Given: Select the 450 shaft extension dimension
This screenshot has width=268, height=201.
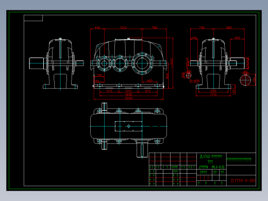Looking at the screenshot, I should 237,38.
